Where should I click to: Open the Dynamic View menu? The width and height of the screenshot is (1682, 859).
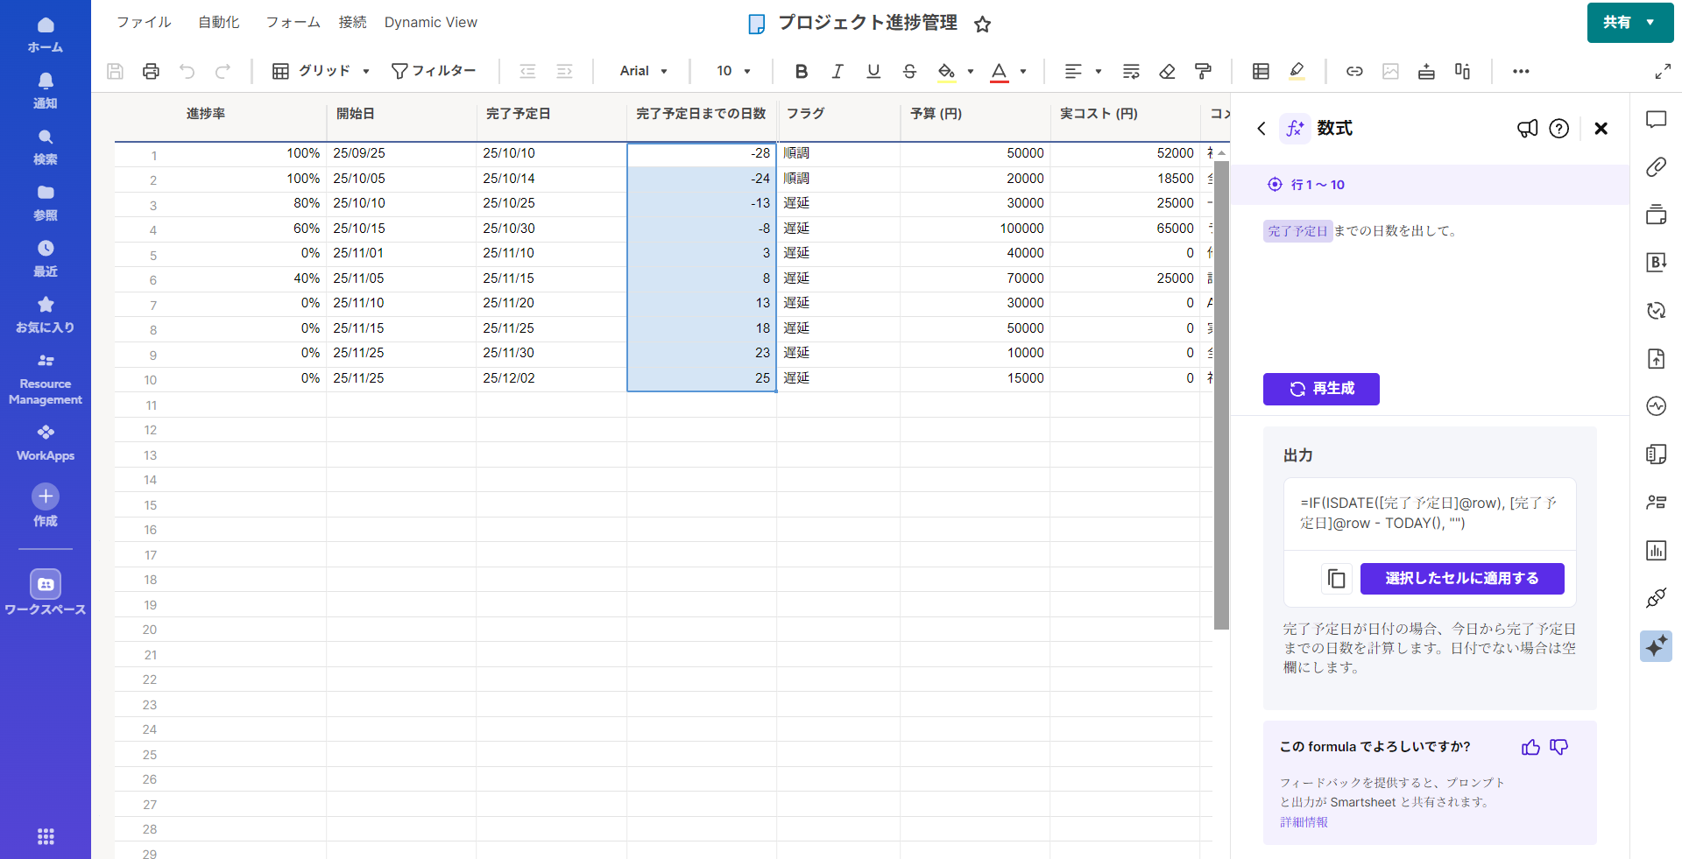(430, 23)
